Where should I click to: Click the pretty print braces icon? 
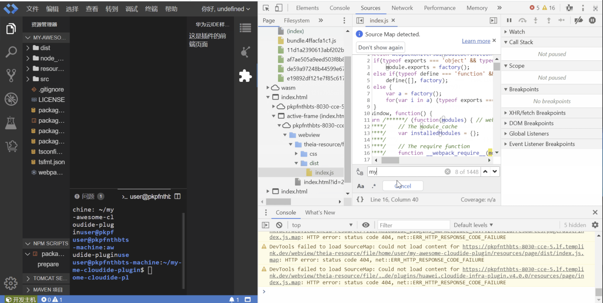coord(360,199)
